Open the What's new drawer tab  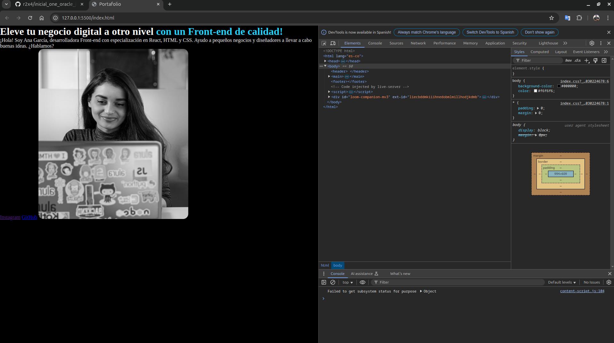pos(400,274)
